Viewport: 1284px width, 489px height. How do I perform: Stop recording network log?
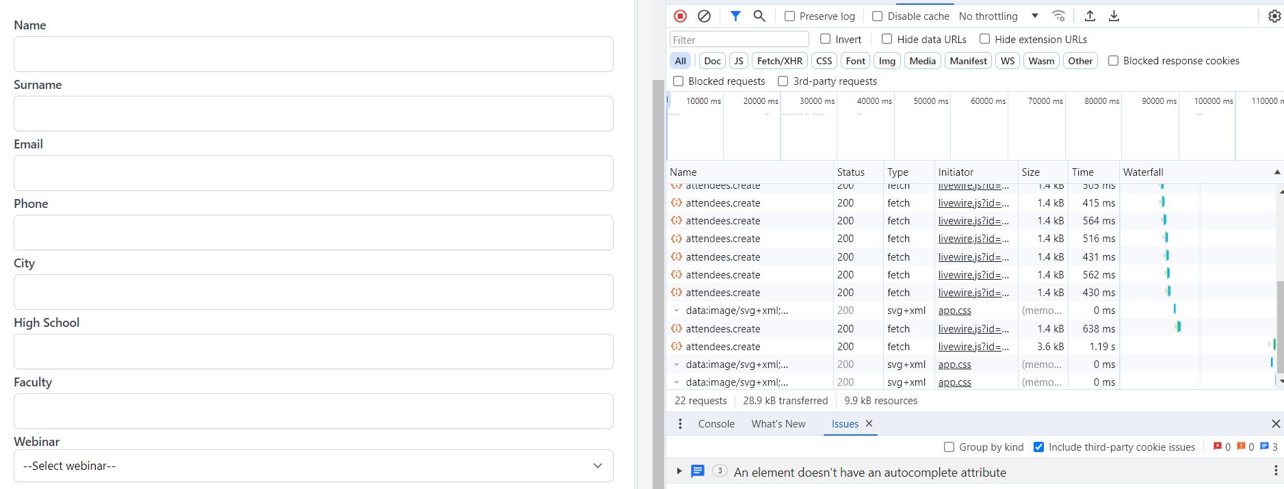point(680,16)
